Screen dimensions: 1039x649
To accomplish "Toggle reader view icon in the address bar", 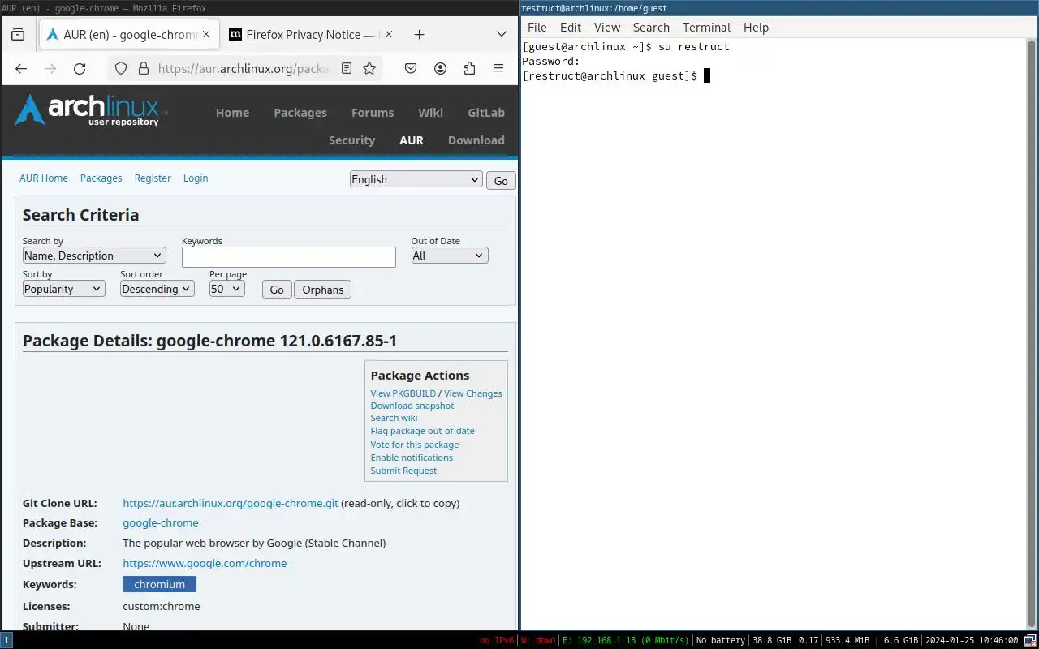I will (x=347, y=69).
